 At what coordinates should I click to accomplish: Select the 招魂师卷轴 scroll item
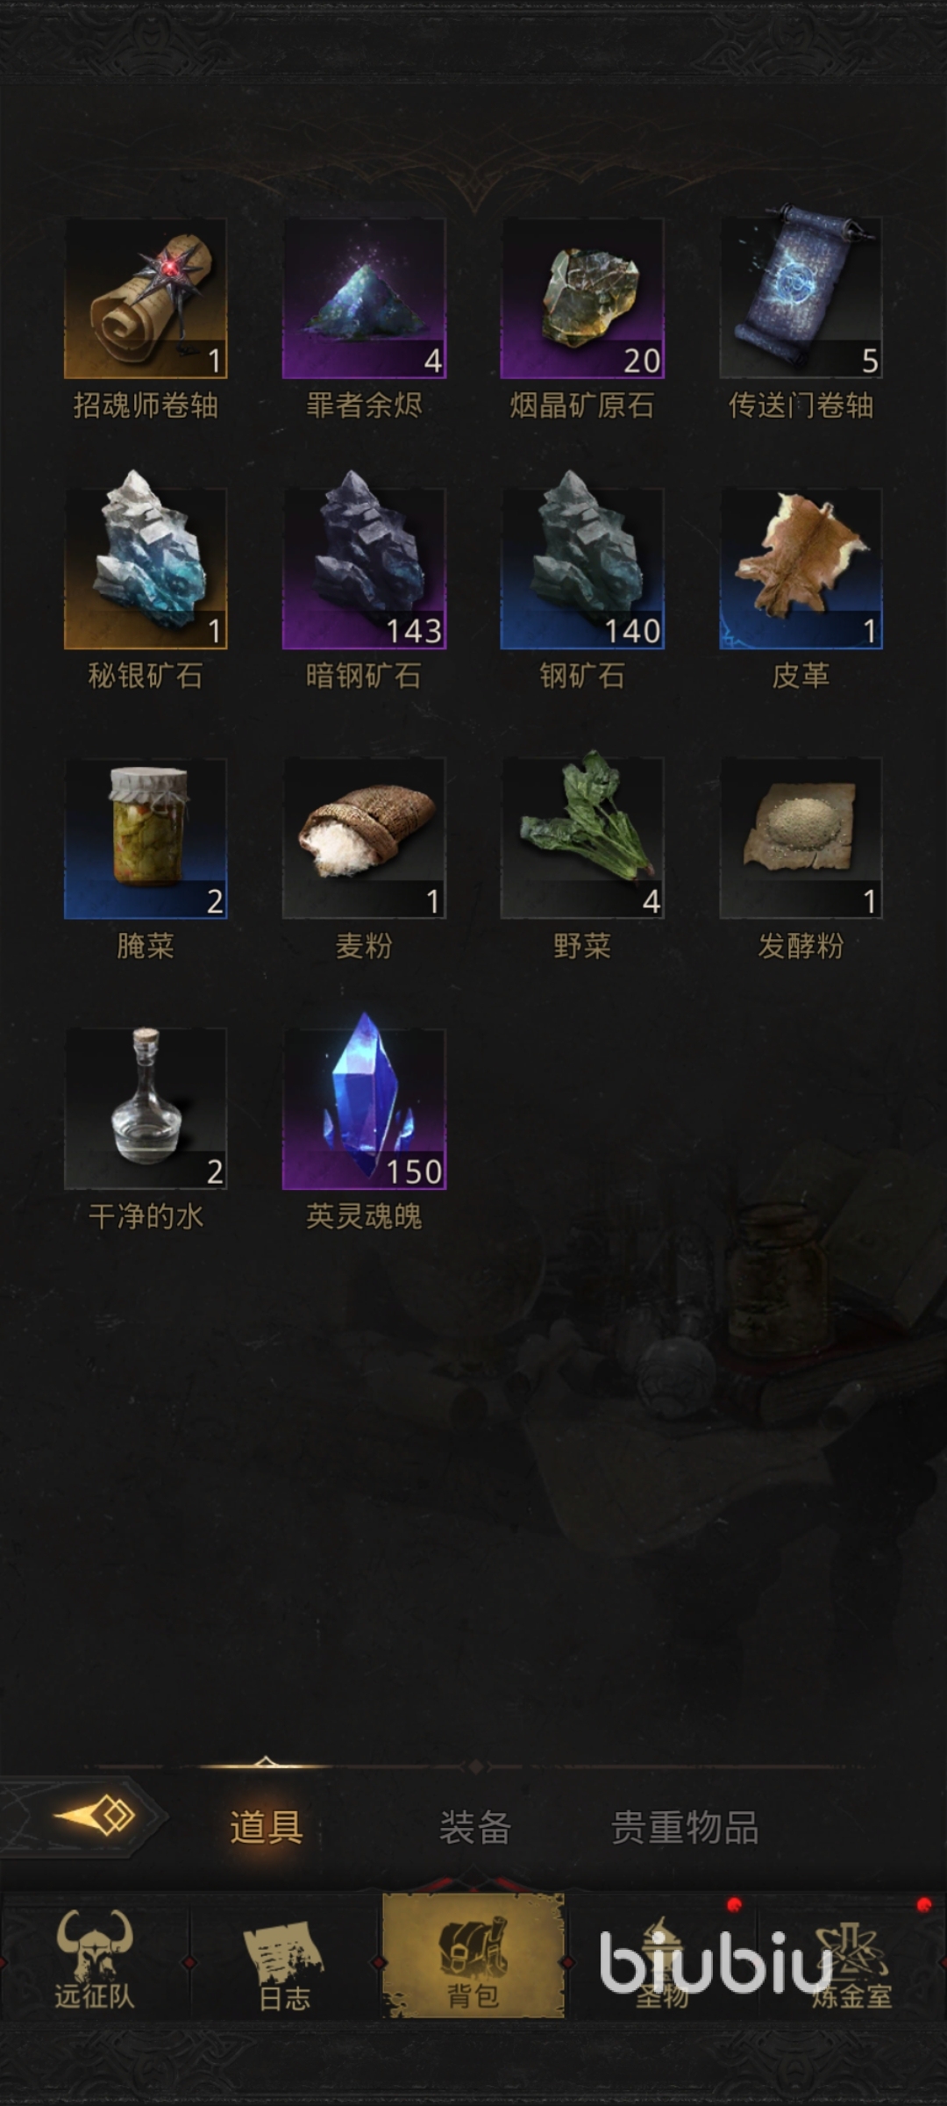(146, 298)
